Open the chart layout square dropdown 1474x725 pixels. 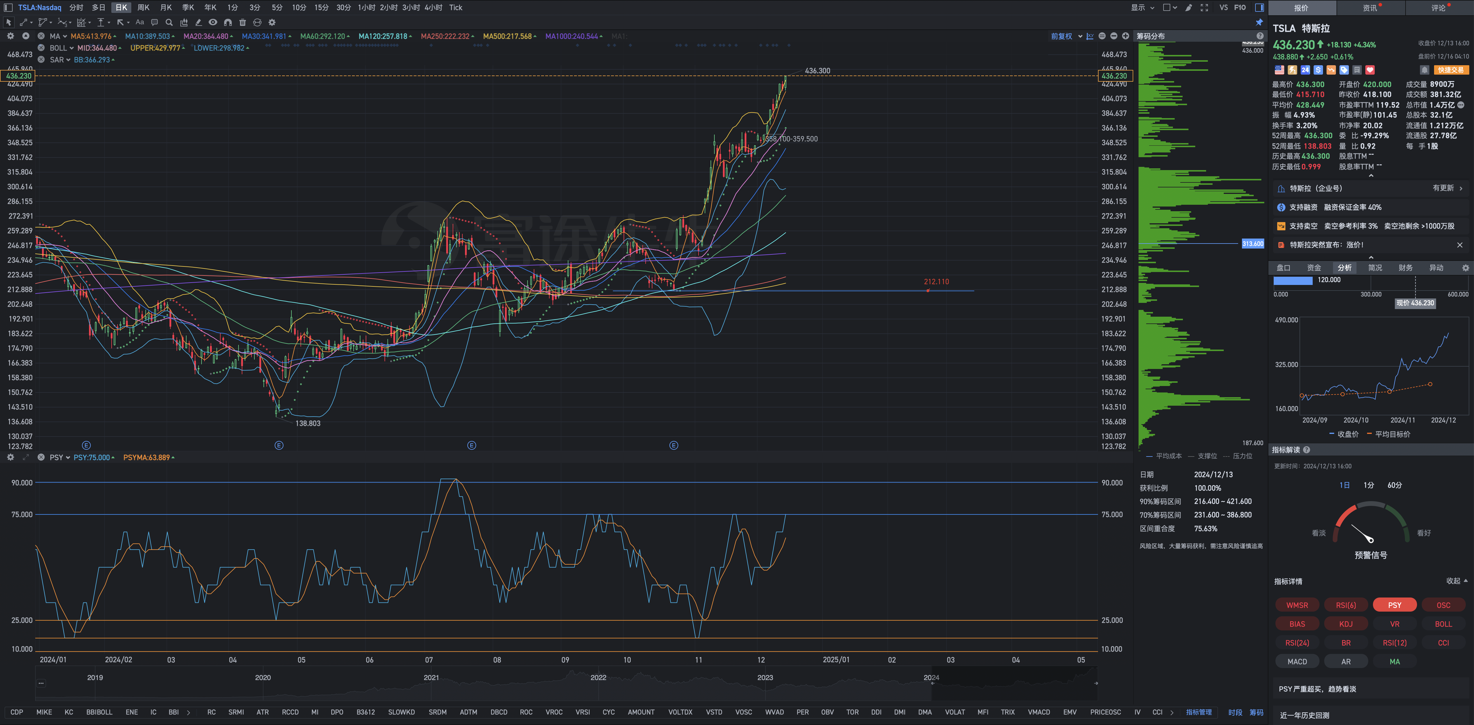(1170, 7)
